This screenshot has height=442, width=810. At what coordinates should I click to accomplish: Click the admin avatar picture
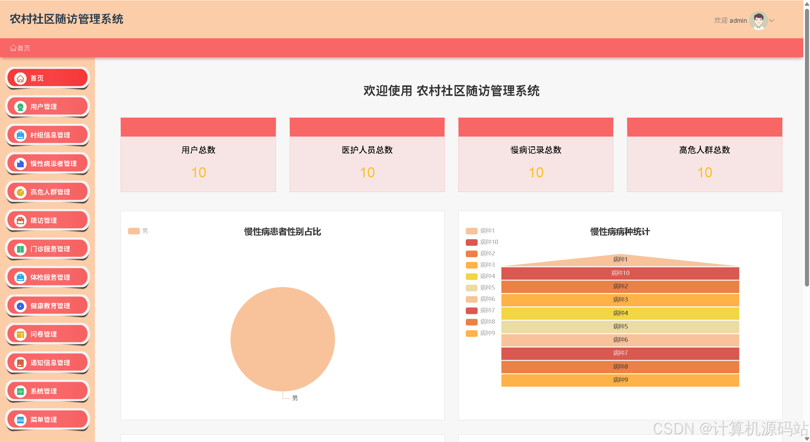click(758, 21)
